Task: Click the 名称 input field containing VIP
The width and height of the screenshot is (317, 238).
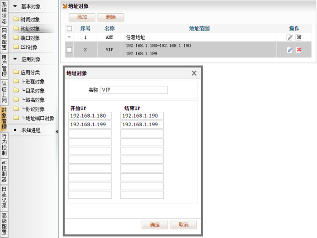Action: tap(134, 90)
